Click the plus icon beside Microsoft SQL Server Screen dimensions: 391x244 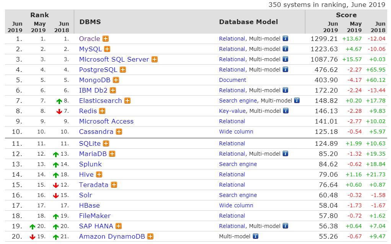(155, 59)
